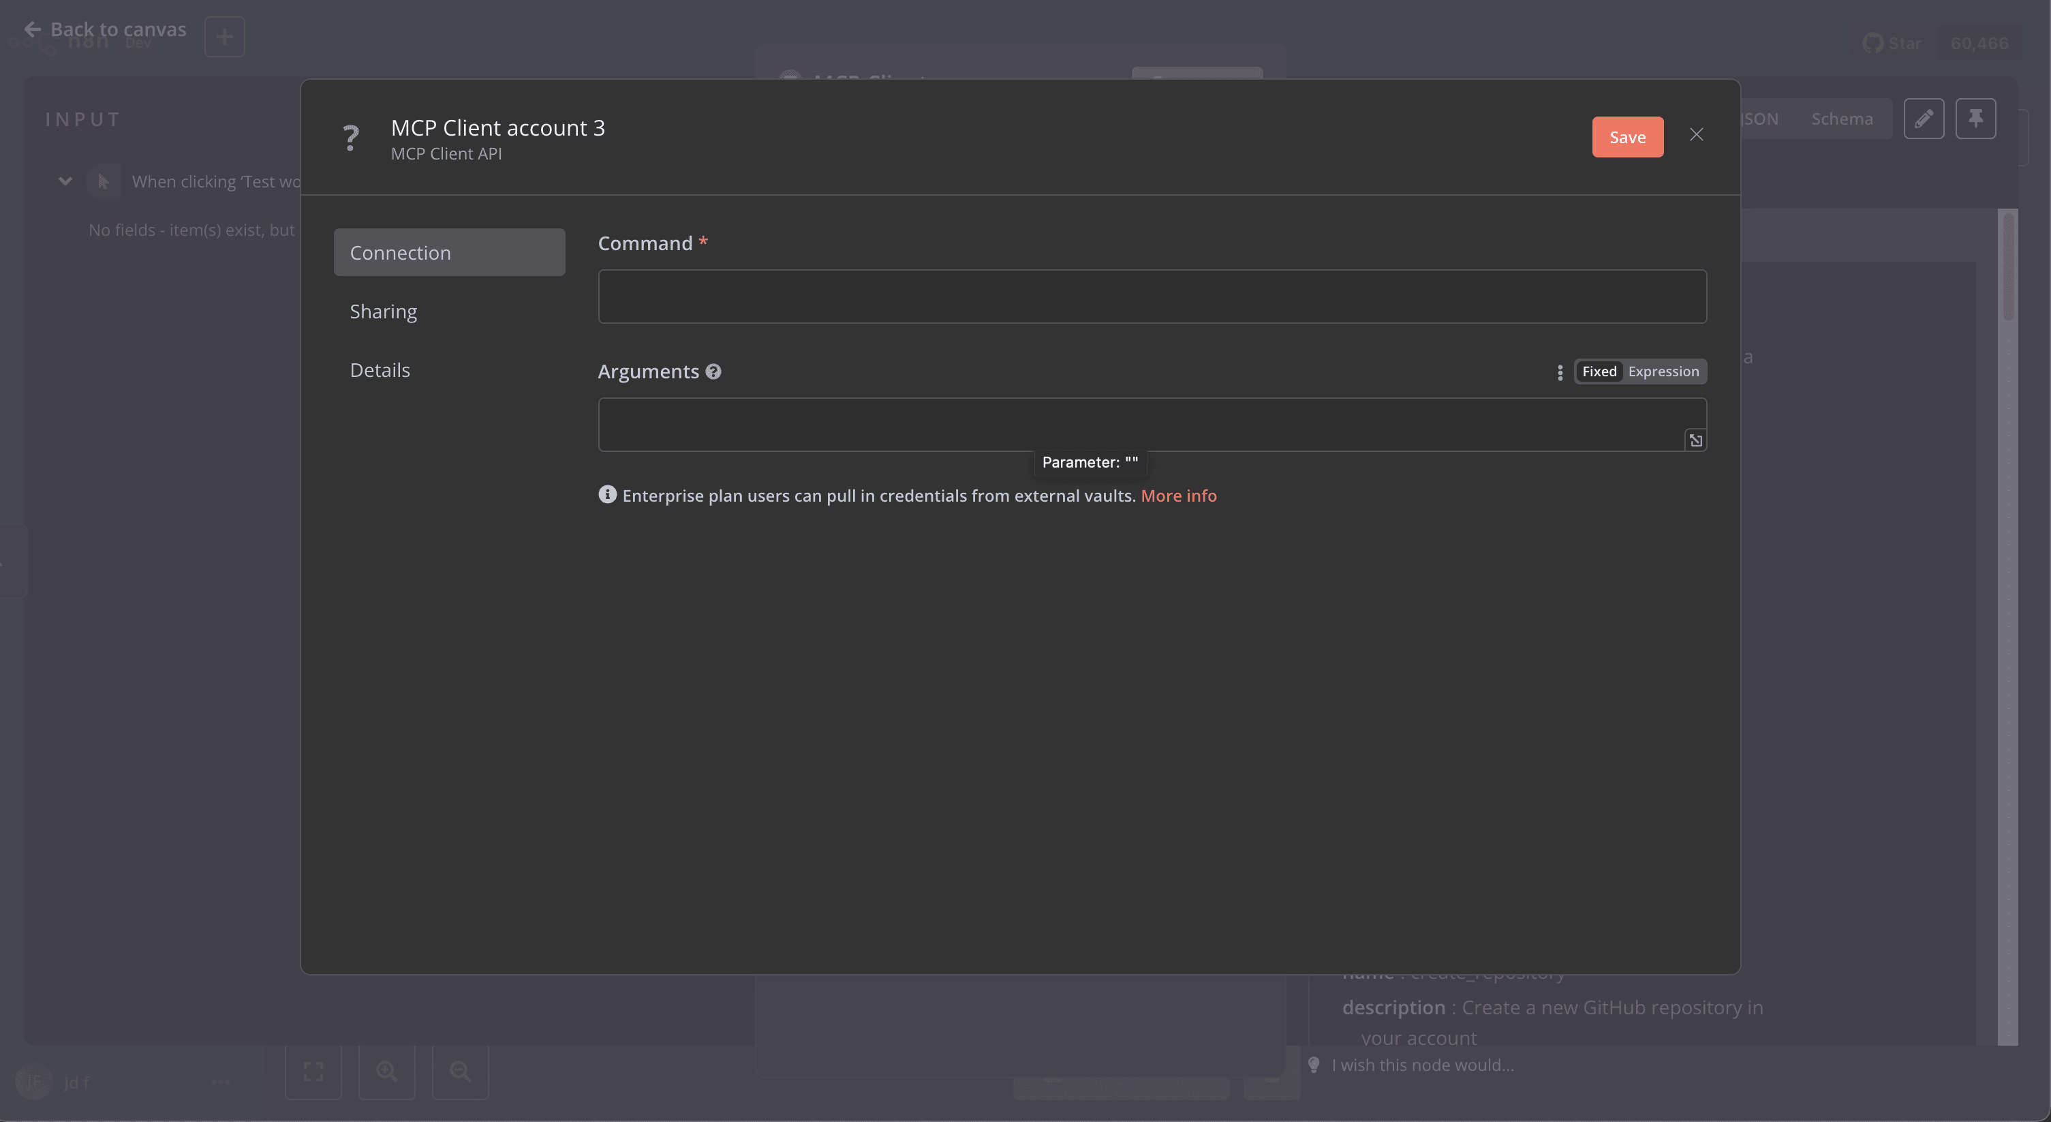Click the pencil edit icon near Schema

pyautogui.click(x=1924, y=118)
